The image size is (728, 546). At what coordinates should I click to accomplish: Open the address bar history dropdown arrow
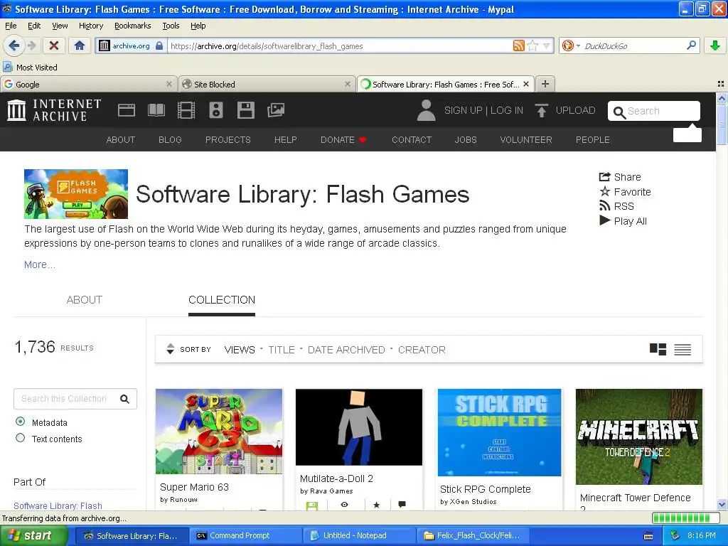point(547,45)
